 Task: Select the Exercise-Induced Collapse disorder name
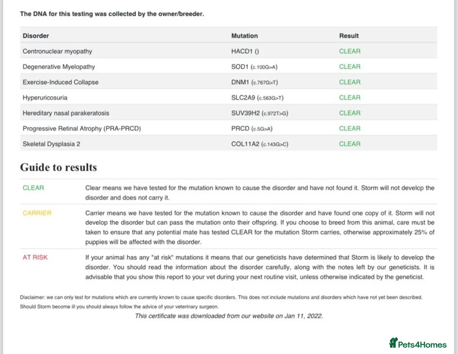pyautogui.click(x=60, y=82)
